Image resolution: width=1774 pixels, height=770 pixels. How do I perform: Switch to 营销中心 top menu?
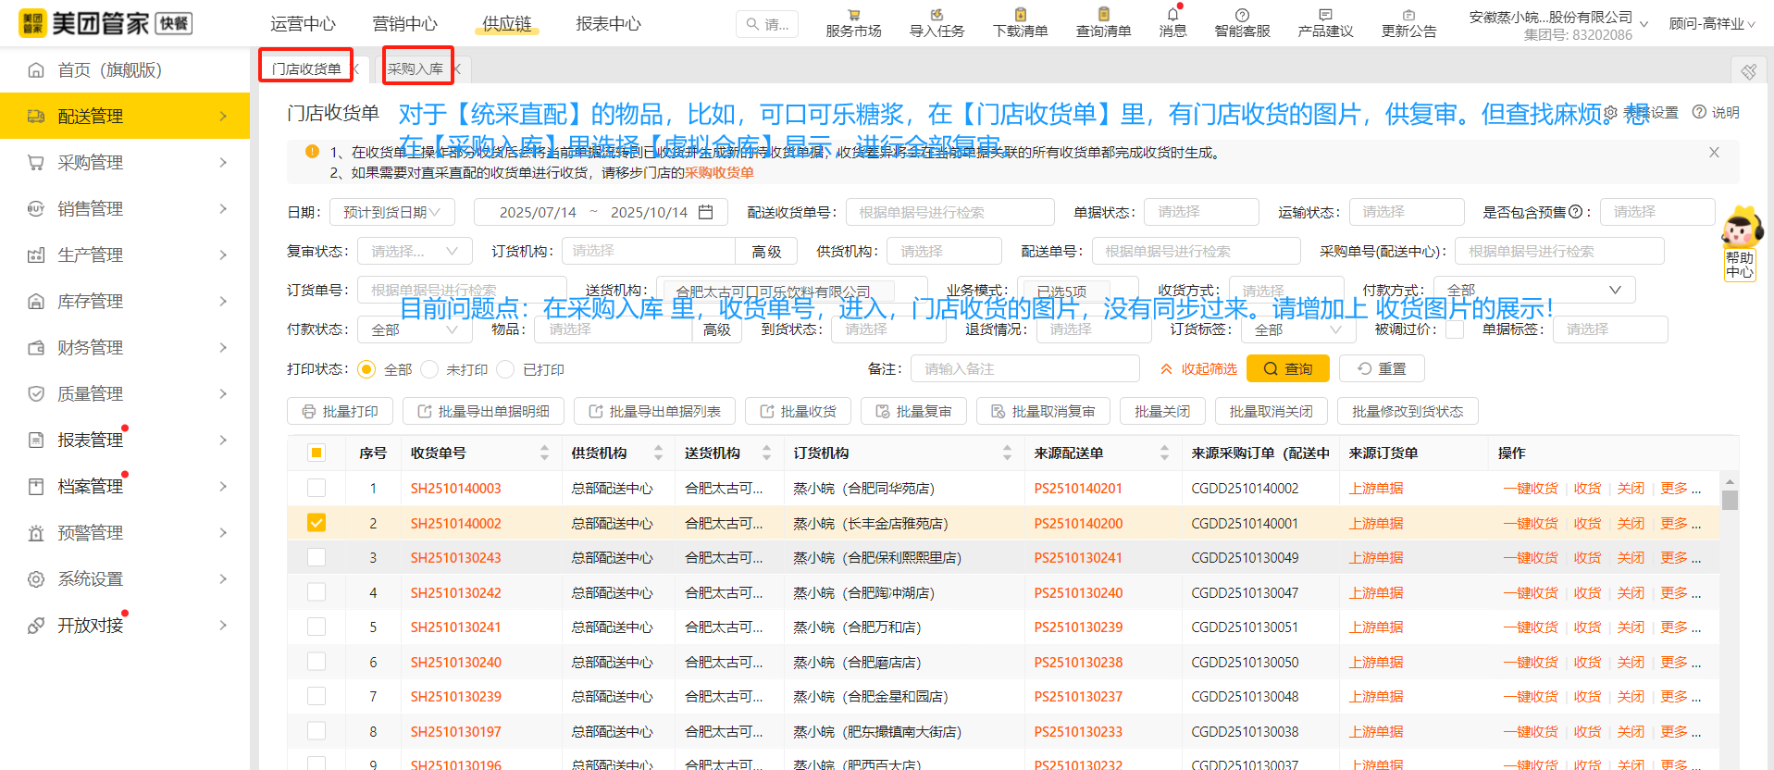404,24
